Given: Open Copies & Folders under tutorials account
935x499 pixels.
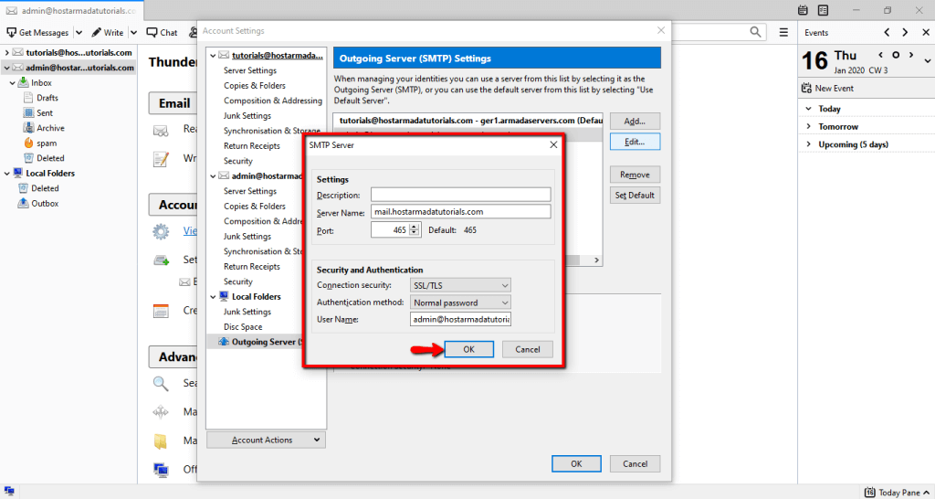Looking at the screenshot, I should click(255, 85).
